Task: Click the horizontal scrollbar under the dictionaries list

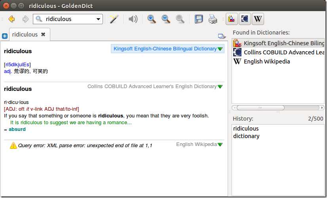Action: coord(278,108)
